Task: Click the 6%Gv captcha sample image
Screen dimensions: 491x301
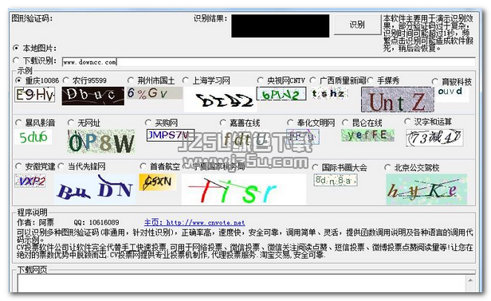Action: (x=155, y=93)
